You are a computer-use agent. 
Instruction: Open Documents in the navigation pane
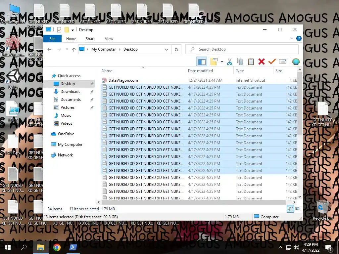point(71,100)
